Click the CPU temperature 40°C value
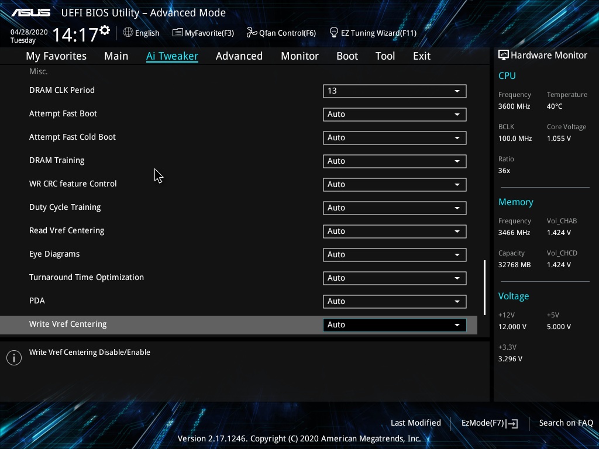599x449 pixels. tap(555, 106)
